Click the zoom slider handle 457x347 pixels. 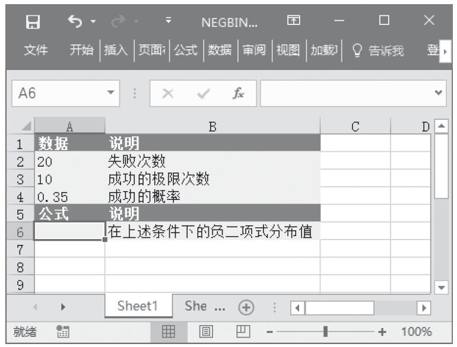coord(326,332)
